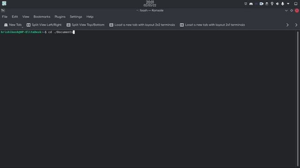Viewport: 300px width, 168px height.
Task: Load a new tab with layout 2x2 terminals
Action: click(x=142, y=25)
